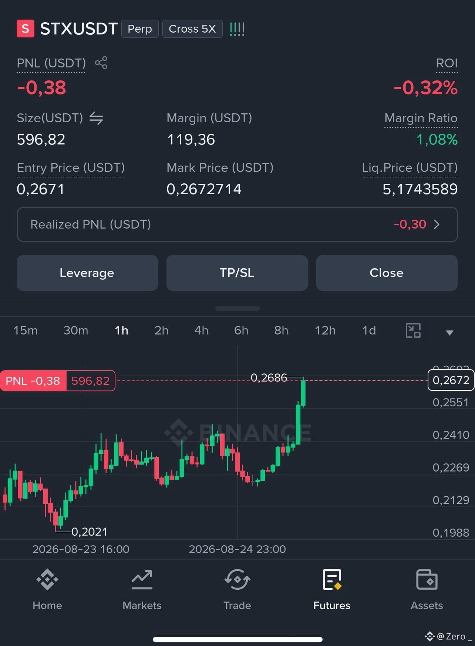Viewport: 475px width, 646px height.
Task: Tap the mark price value 0,2672714
Action: (x=204, y=189)
